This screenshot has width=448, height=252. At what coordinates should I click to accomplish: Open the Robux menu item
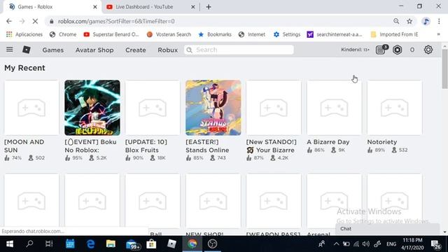coord(168,50)
